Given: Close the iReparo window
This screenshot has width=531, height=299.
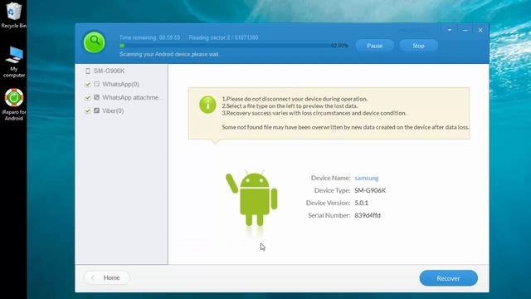Looking at the screenshot, I should [480, 30].
